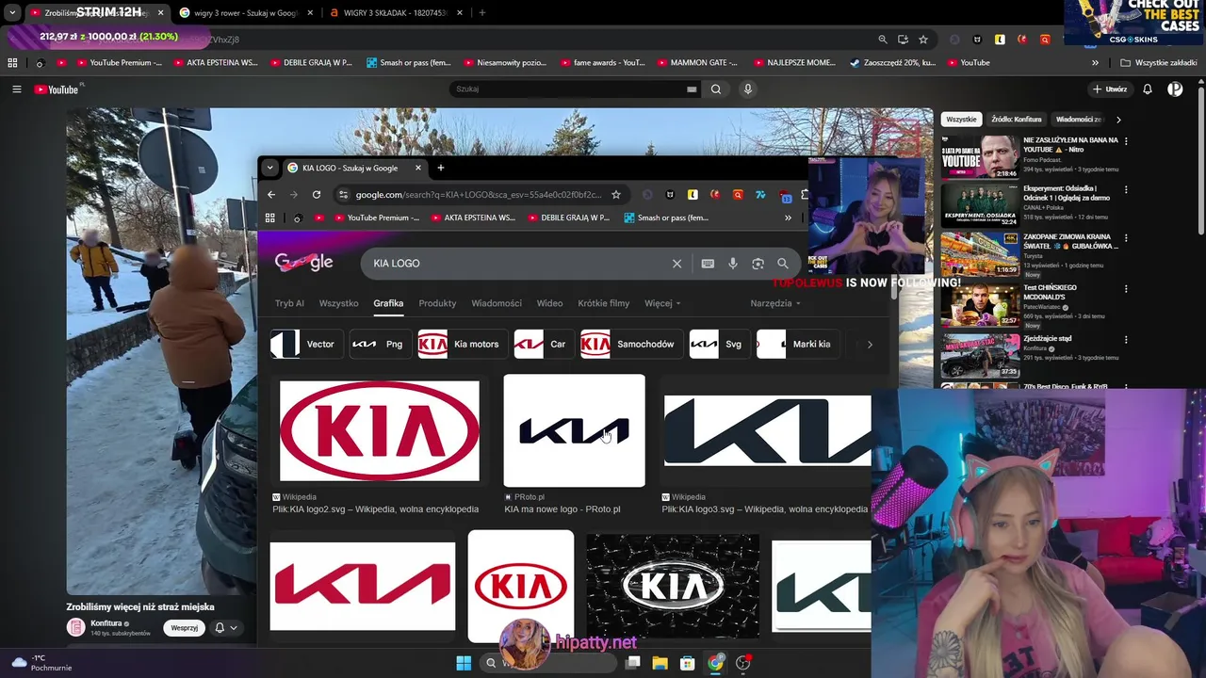
Task: Open the Konfitura channel name link
Action: (x=106, y=623)
